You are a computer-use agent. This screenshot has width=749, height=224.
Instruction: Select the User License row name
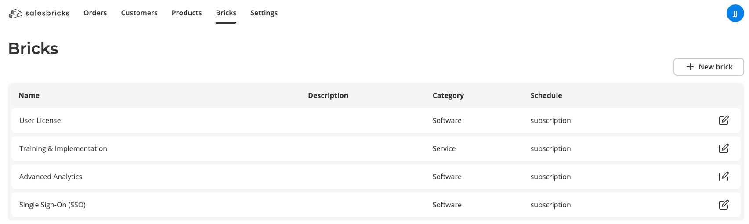(x=40, y=120)
